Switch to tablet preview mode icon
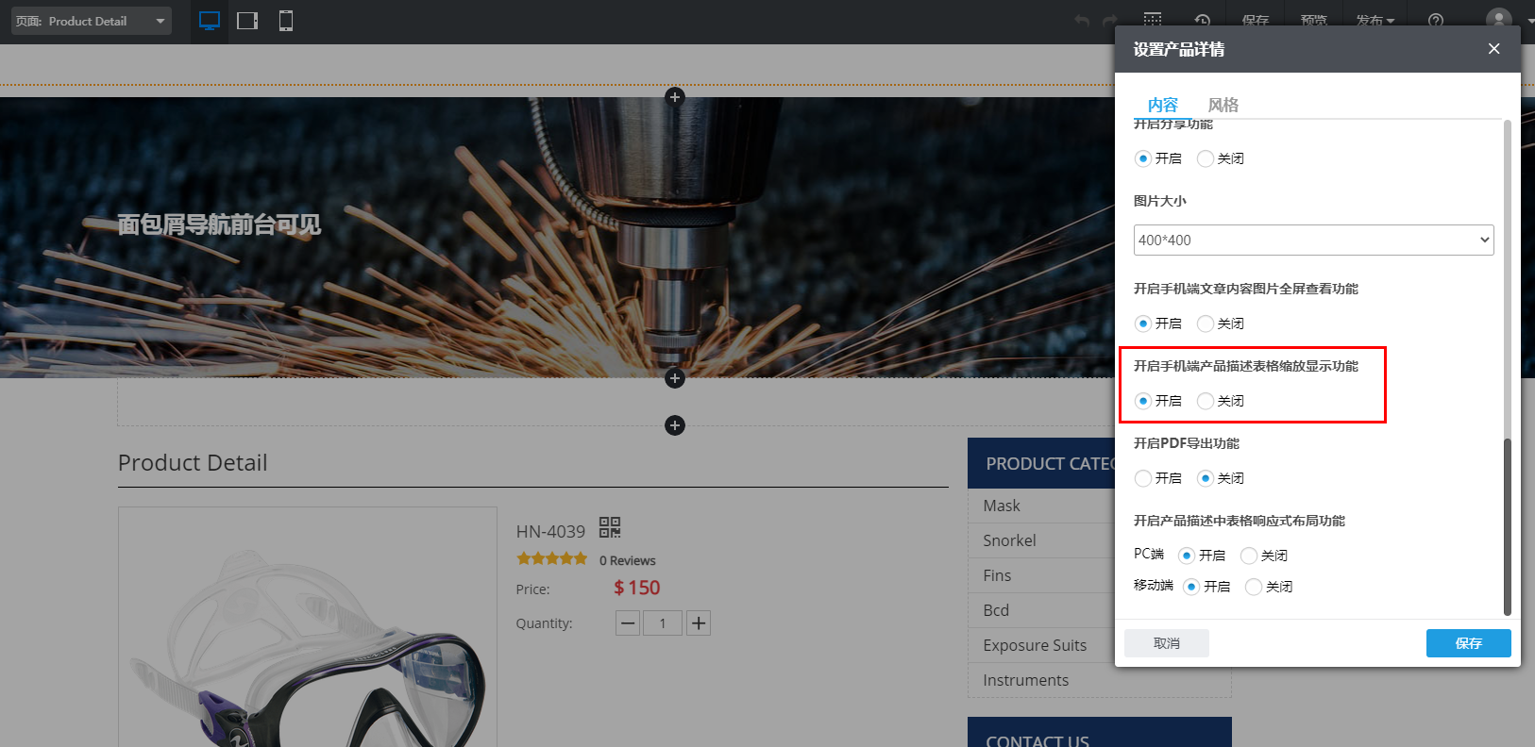1535x747 pixels. point(247,21)
